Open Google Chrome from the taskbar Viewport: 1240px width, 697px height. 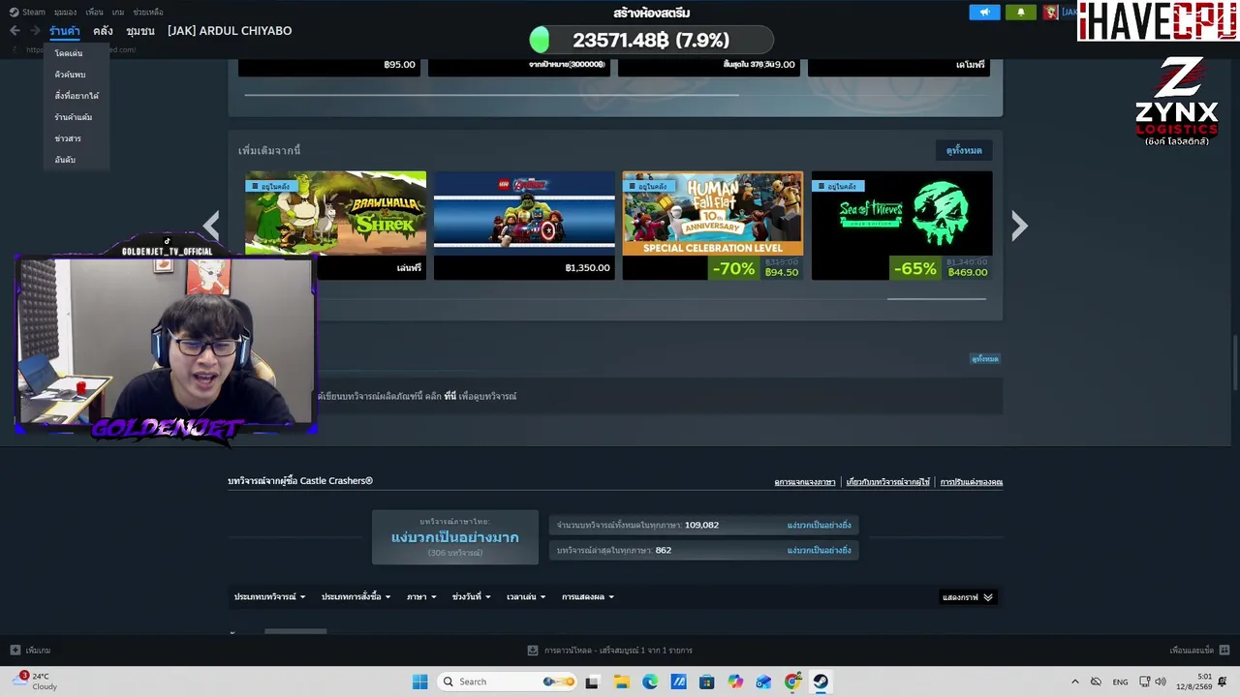point(792,682)
